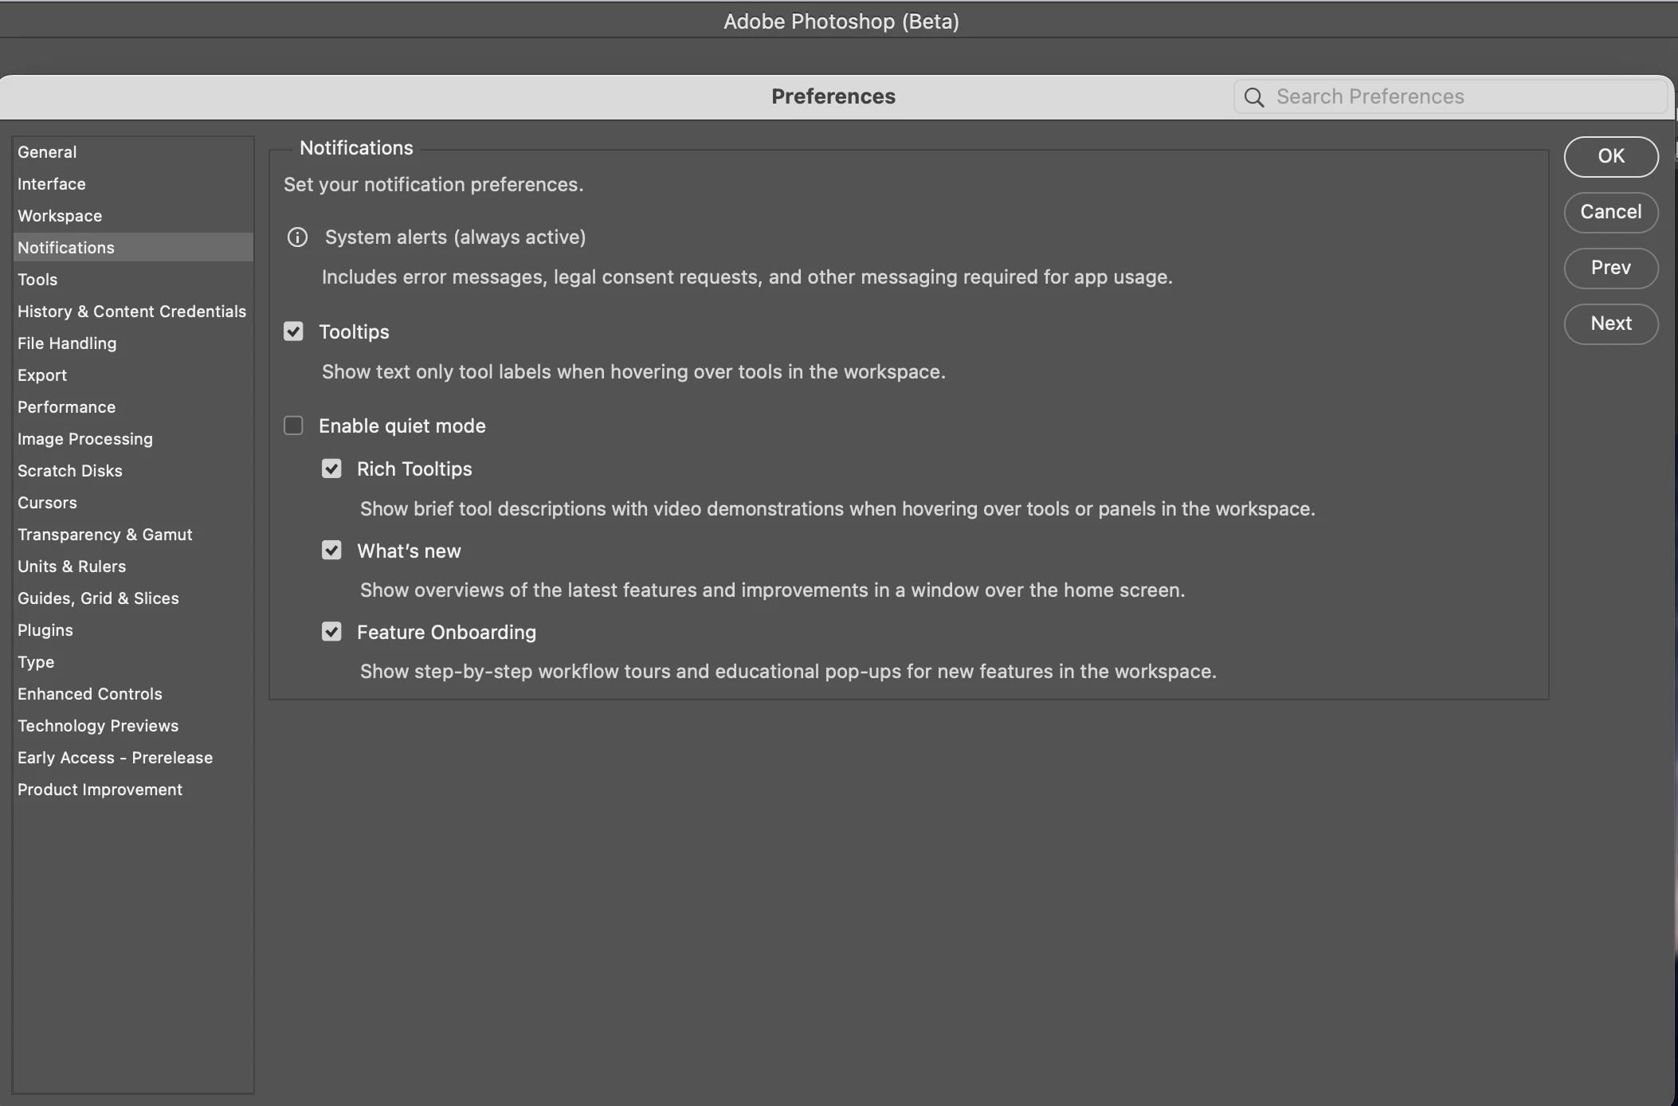Image resolution: width=1678 pixels, height=1106 pixels.
Task: Uncheck Rich Tooltips option
Action: click(331, 469)
